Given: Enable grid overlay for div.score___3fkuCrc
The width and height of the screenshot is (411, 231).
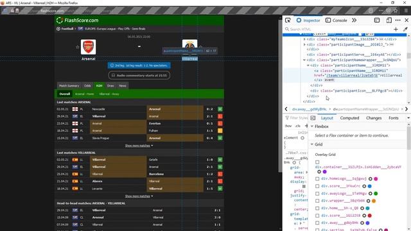Looking at the screenshot, I should (317, 186).
